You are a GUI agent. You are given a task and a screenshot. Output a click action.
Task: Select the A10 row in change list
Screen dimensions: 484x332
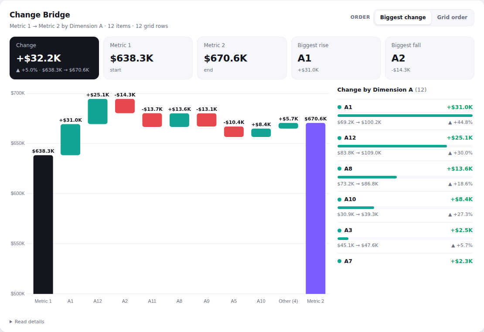[x=405, y=207]
